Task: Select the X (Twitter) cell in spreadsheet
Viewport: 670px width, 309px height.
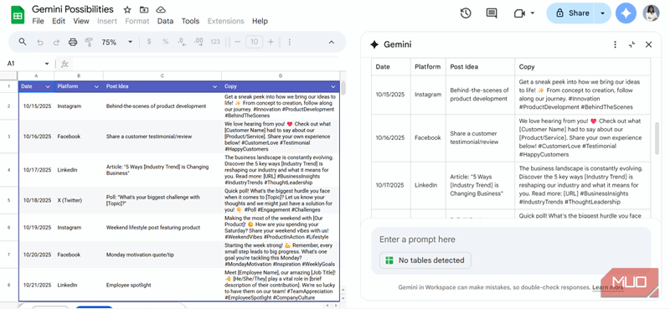Action: click(x=79, y=200)
